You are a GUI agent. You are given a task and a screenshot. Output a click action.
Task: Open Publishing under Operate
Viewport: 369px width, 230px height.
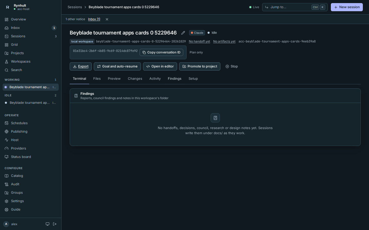click(x=30, y=132)
